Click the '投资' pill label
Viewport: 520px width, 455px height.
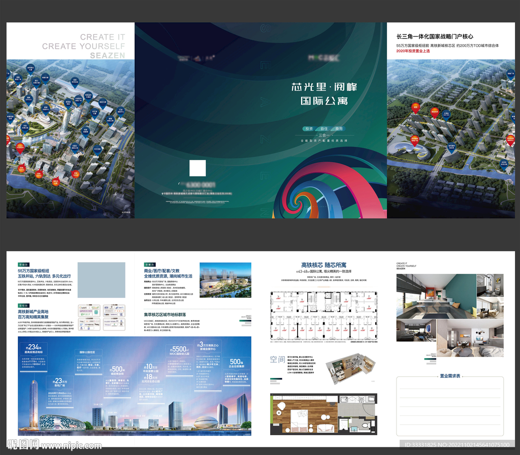(x=309, y=129)
